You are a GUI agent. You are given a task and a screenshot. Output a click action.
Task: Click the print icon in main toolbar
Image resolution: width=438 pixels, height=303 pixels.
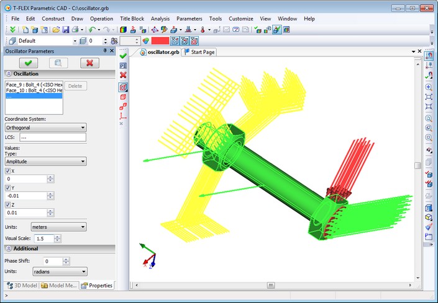[x=75, y=29]
